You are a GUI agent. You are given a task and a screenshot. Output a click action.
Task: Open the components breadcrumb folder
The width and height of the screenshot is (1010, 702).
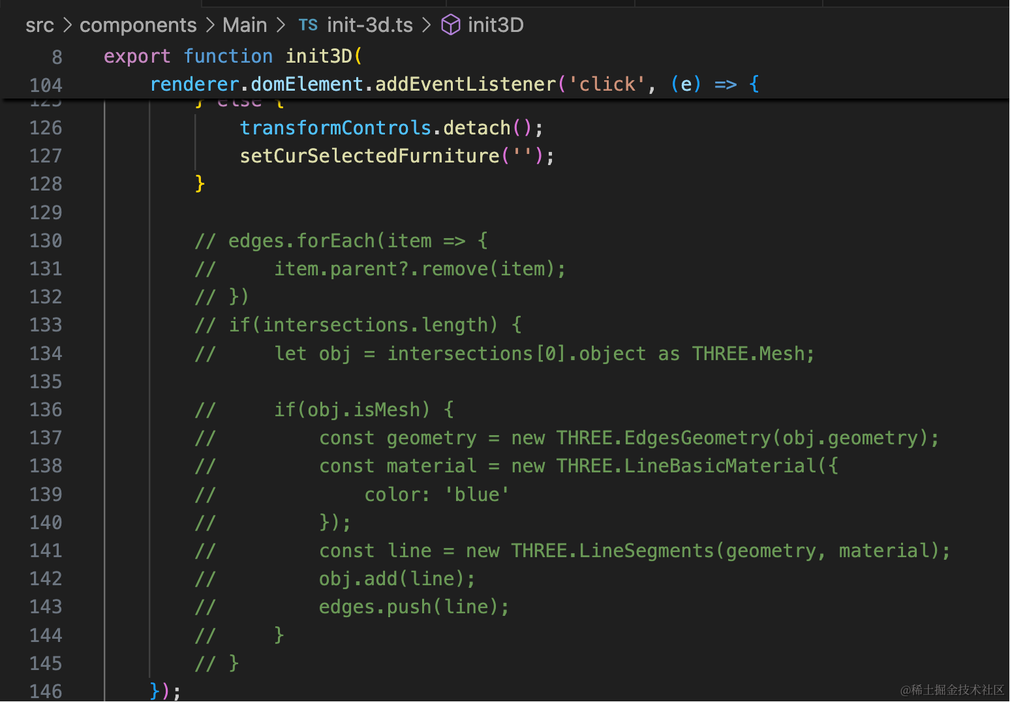coord(138,25)
